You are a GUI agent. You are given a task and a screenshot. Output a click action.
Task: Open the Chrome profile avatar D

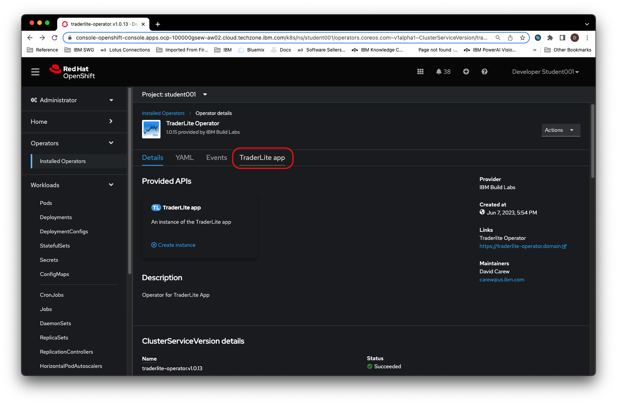pos(575,38)
